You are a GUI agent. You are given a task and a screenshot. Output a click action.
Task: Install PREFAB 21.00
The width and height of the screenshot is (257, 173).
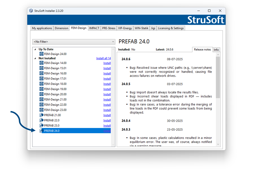coord(107,115)
